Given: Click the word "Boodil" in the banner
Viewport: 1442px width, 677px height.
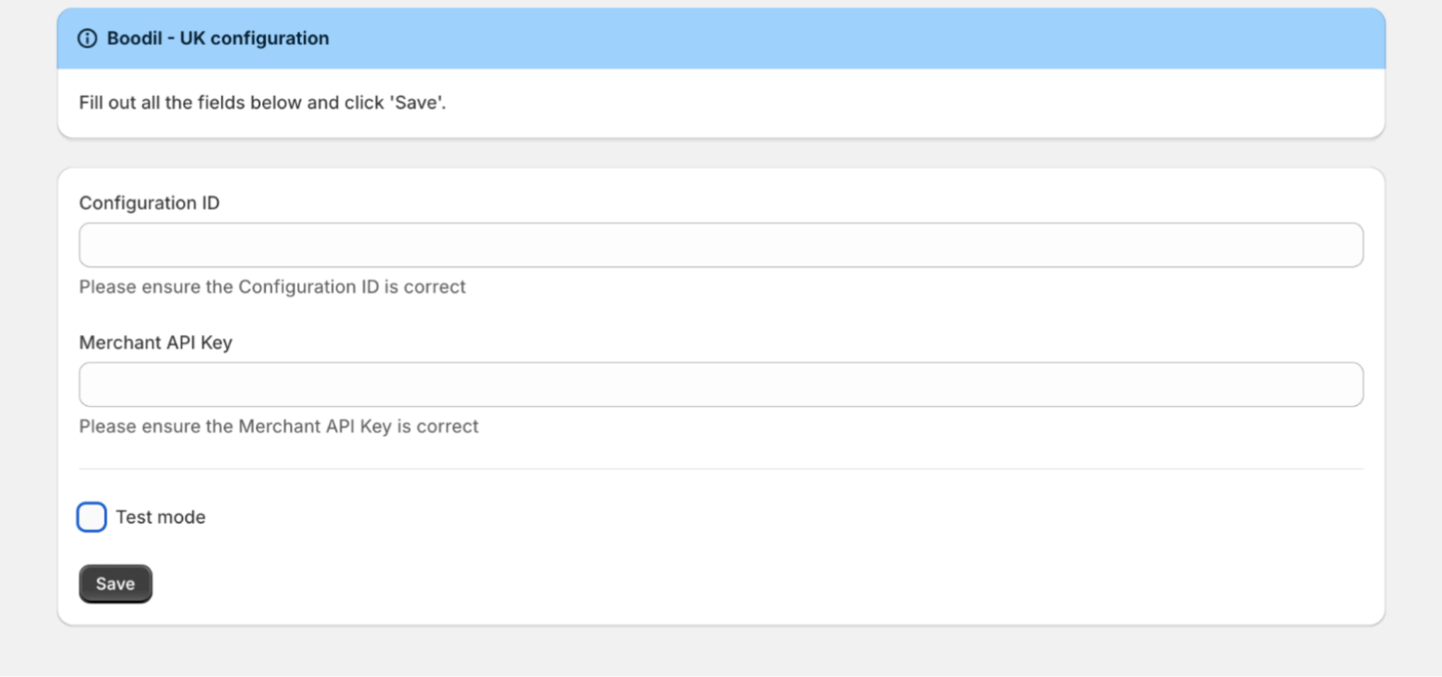Looking at the screenshot, I should [134, 38].
